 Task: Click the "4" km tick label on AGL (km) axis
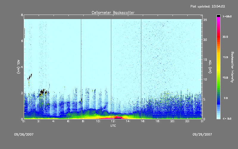click(22, 67)
